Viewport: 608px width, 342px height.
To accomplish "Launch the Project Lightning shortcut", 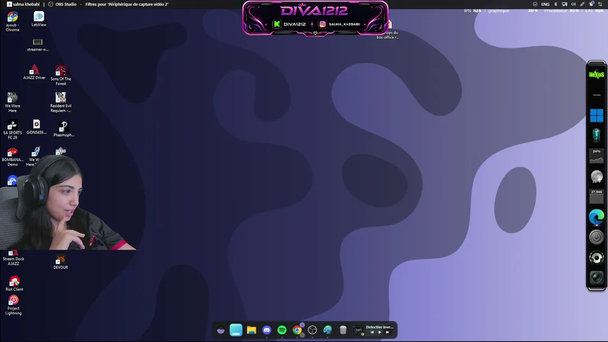I will 13,305.
